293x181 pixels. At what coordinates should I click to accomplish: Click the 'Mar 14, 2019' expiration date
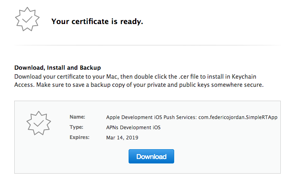[x=122, y=137]
